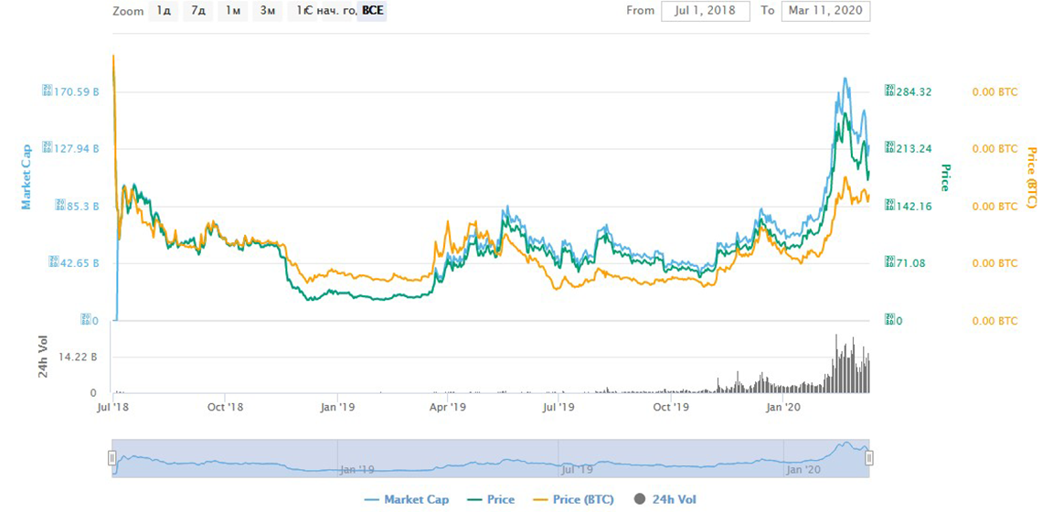
Task: Click navigator timeline at Jan '19
Action: point(356,469)
